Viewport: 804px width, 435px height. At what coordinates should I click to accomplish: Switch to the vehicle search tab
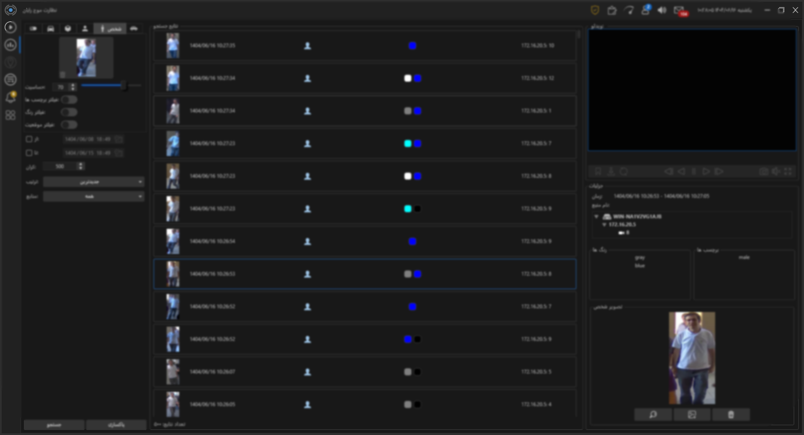[51, 28]
